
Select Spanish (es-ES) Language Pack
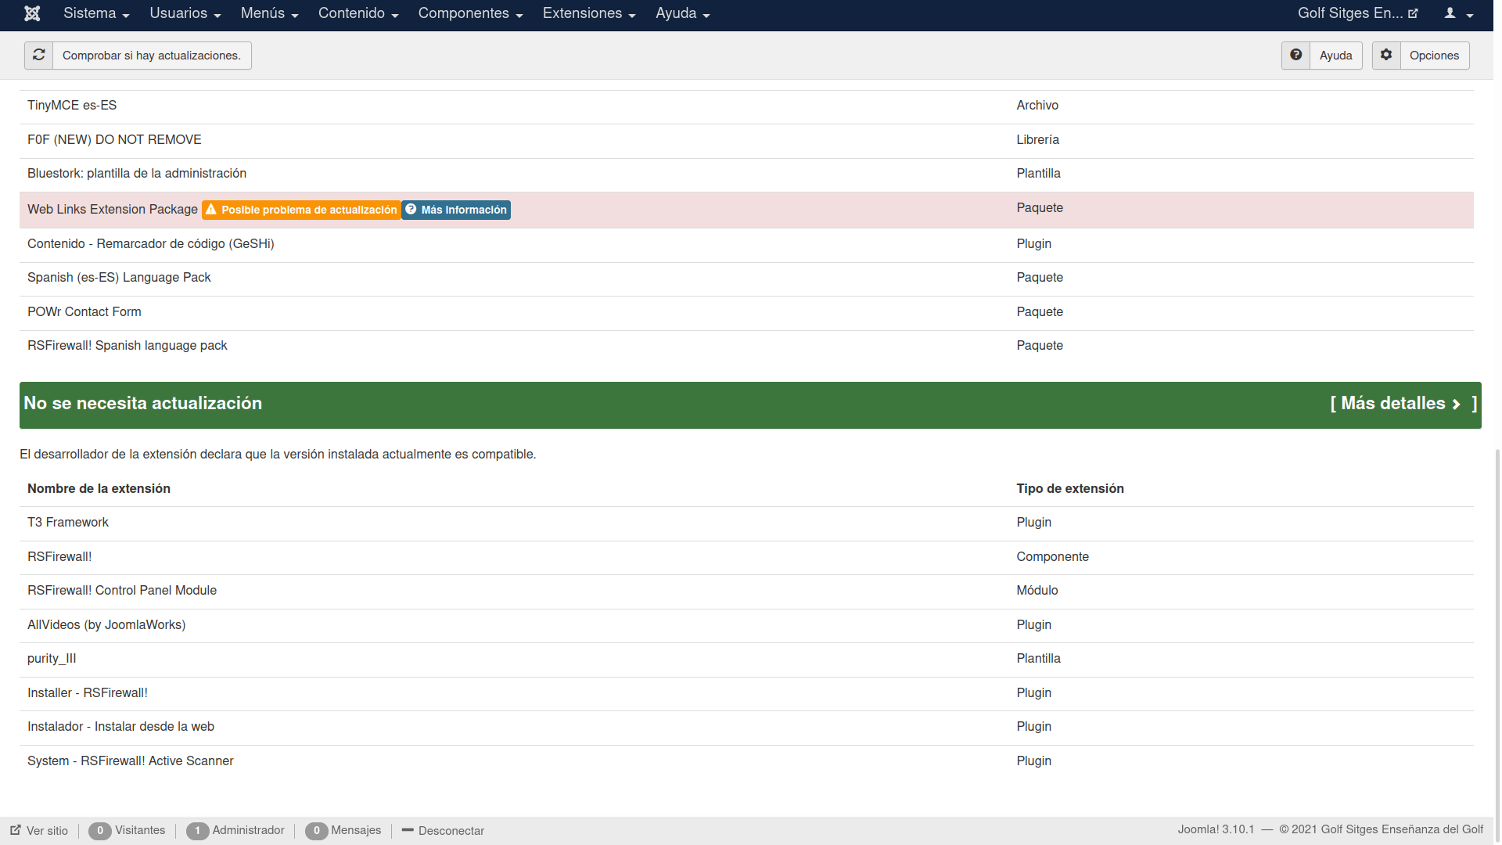pos(119,278)
